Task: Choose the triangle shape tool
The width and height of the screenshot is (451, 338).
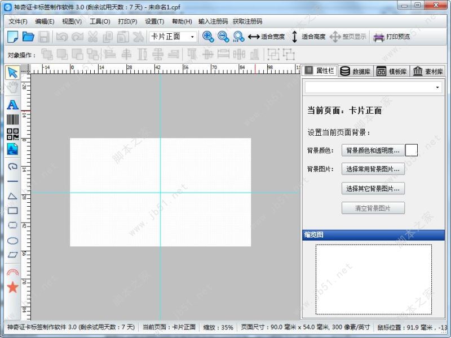Action: (12, 196)
